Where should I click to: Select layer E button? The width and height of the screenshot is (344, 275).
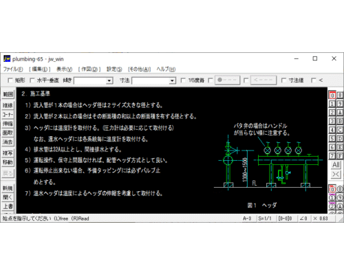[x=340, y=147]
